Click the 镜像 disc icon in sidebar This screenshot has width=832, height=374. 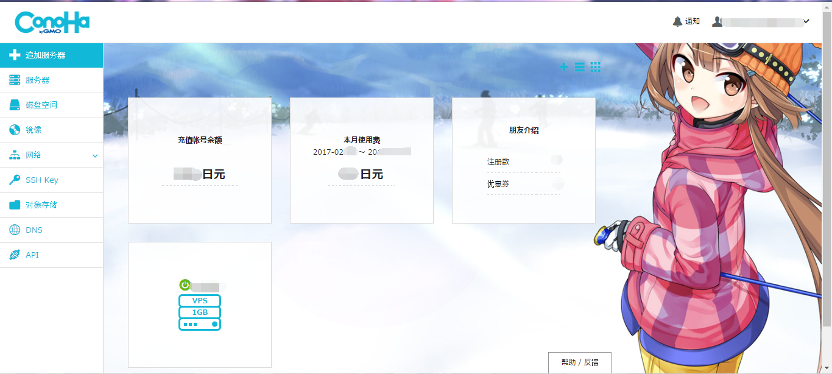(15, 130)
